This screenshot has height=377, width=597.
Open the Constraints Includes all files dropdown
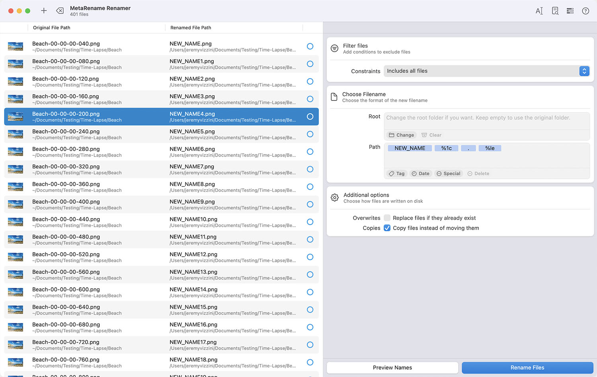(478, 71)
